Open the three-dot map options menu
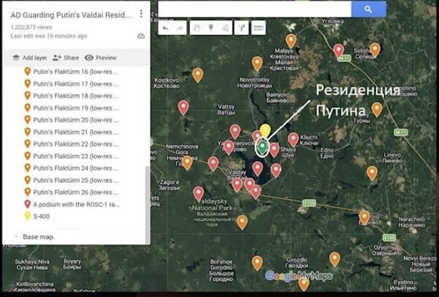Screen dimensions: 439x297 (141, 14)
